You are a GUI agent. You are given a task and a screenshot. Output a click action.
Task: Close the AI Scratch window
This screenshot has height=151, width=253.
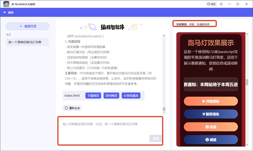click(246, 4)
